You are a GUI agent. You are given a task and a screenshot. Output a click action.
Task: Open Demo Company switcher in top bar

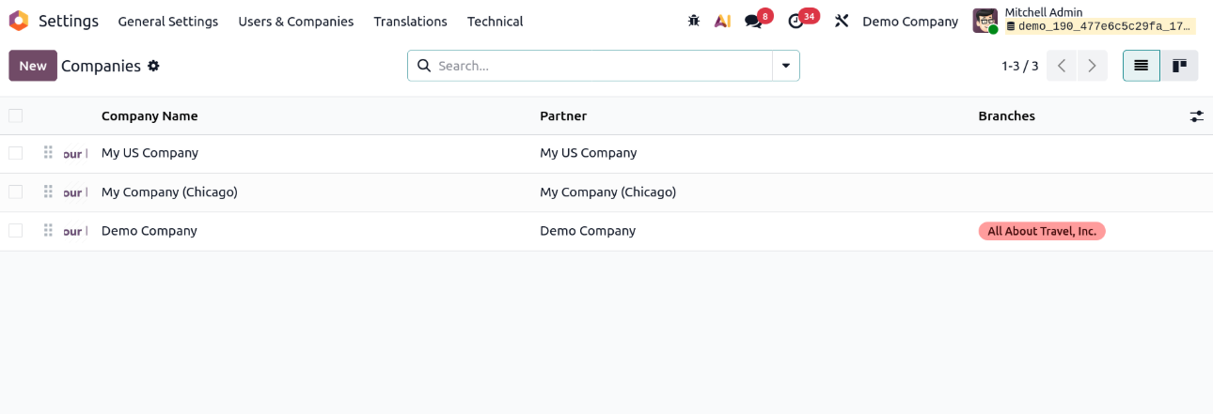910,21
